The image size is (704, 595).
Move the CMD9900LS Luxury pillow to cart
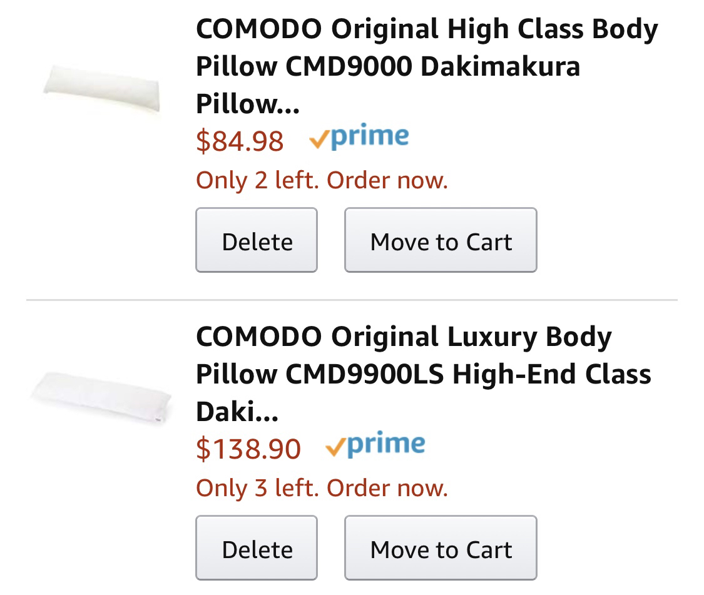click(x=441, y=549)
